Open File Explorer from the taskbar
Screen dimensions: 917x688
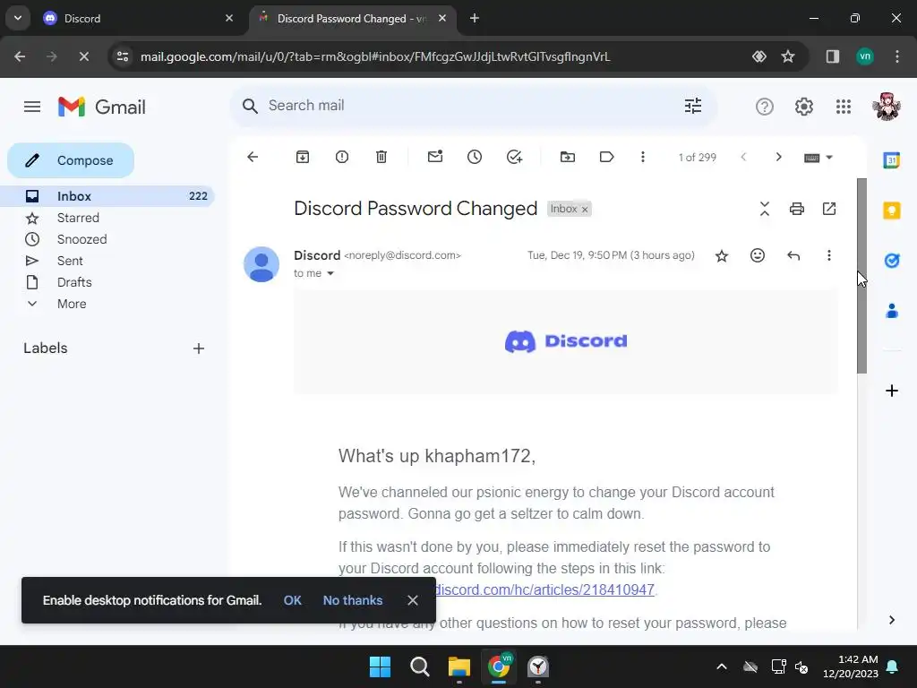(x=459, y=666)
